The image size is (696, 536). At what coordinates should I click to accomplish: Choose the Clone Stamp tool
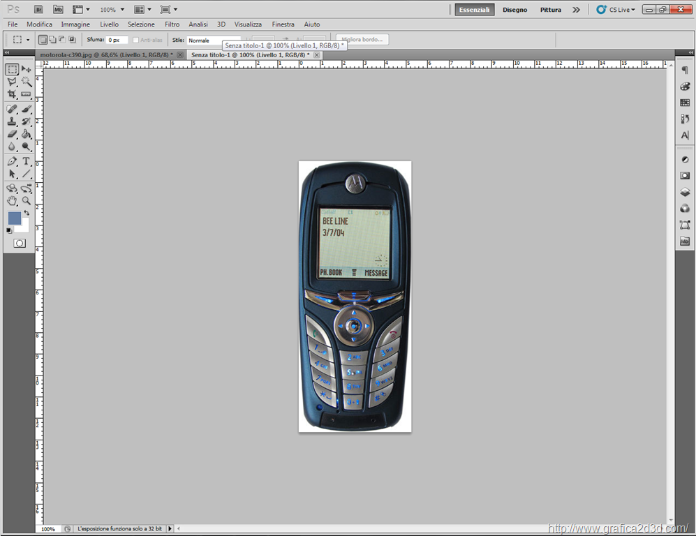[x=12, y=121]
